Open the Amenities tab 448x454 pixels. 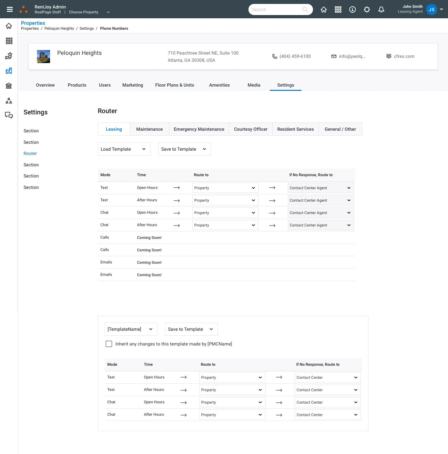point(219,85)
